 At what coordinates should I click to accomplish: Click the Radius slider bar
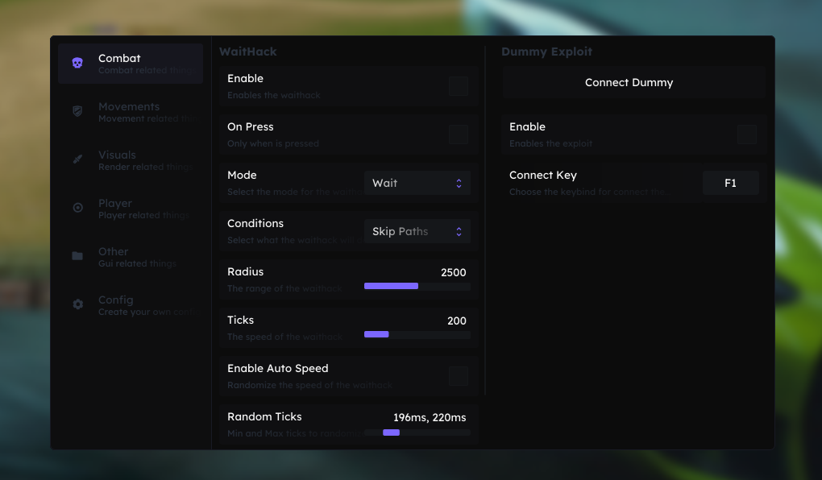click(x=417, y=286)
